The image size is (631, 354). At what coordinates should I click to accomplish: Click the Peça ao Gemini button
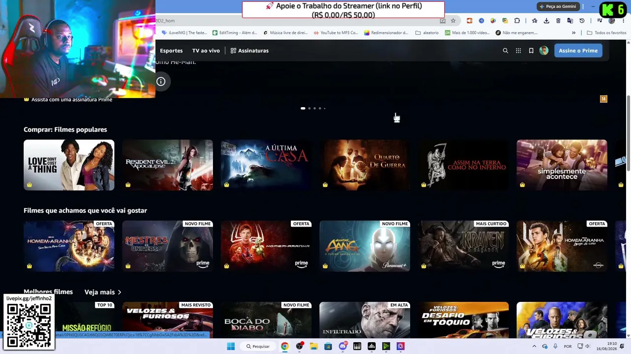[x=558, y=6]
